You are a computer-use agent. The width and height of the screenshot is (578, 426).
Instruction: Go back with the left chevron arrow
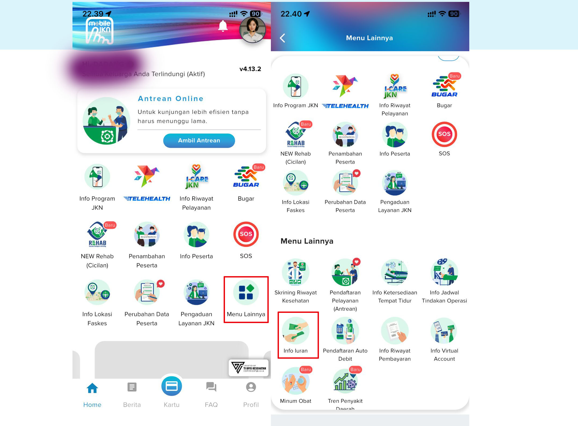[282, 38]
